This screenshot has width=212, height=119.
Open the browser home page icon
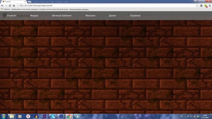[14, 6]
